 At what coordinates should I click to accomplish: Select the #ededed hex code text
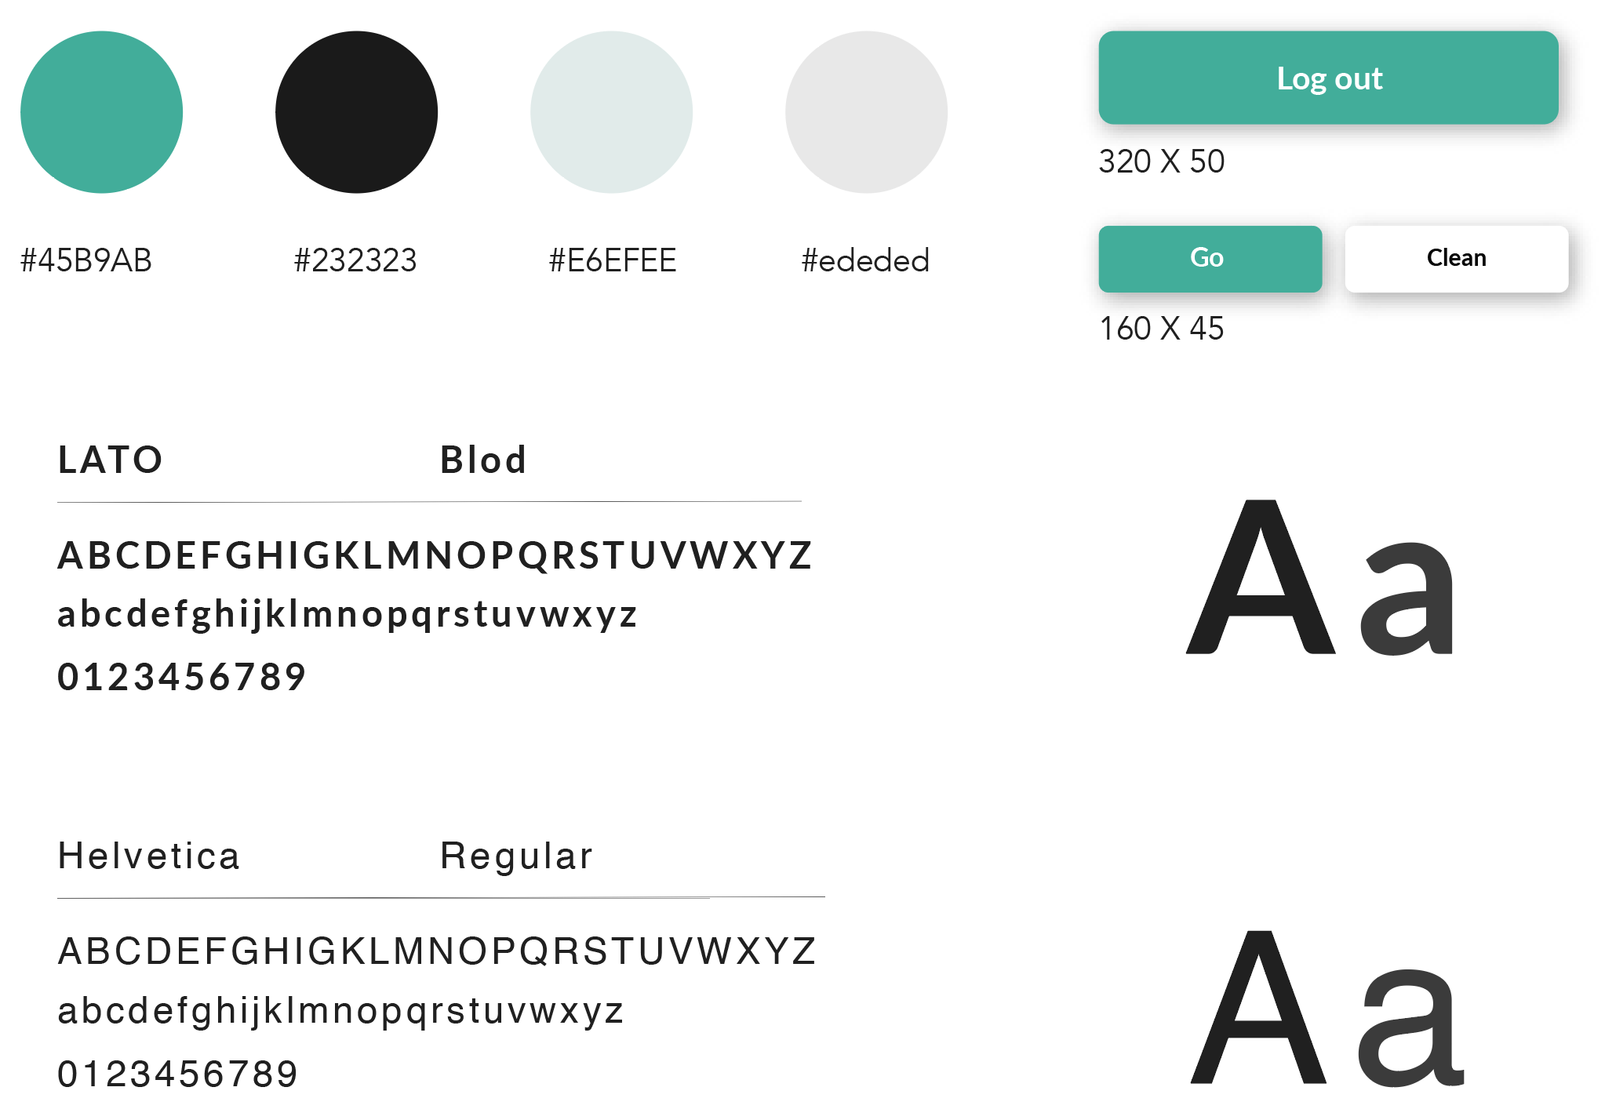pyautogui.click(x=865, y=260)
